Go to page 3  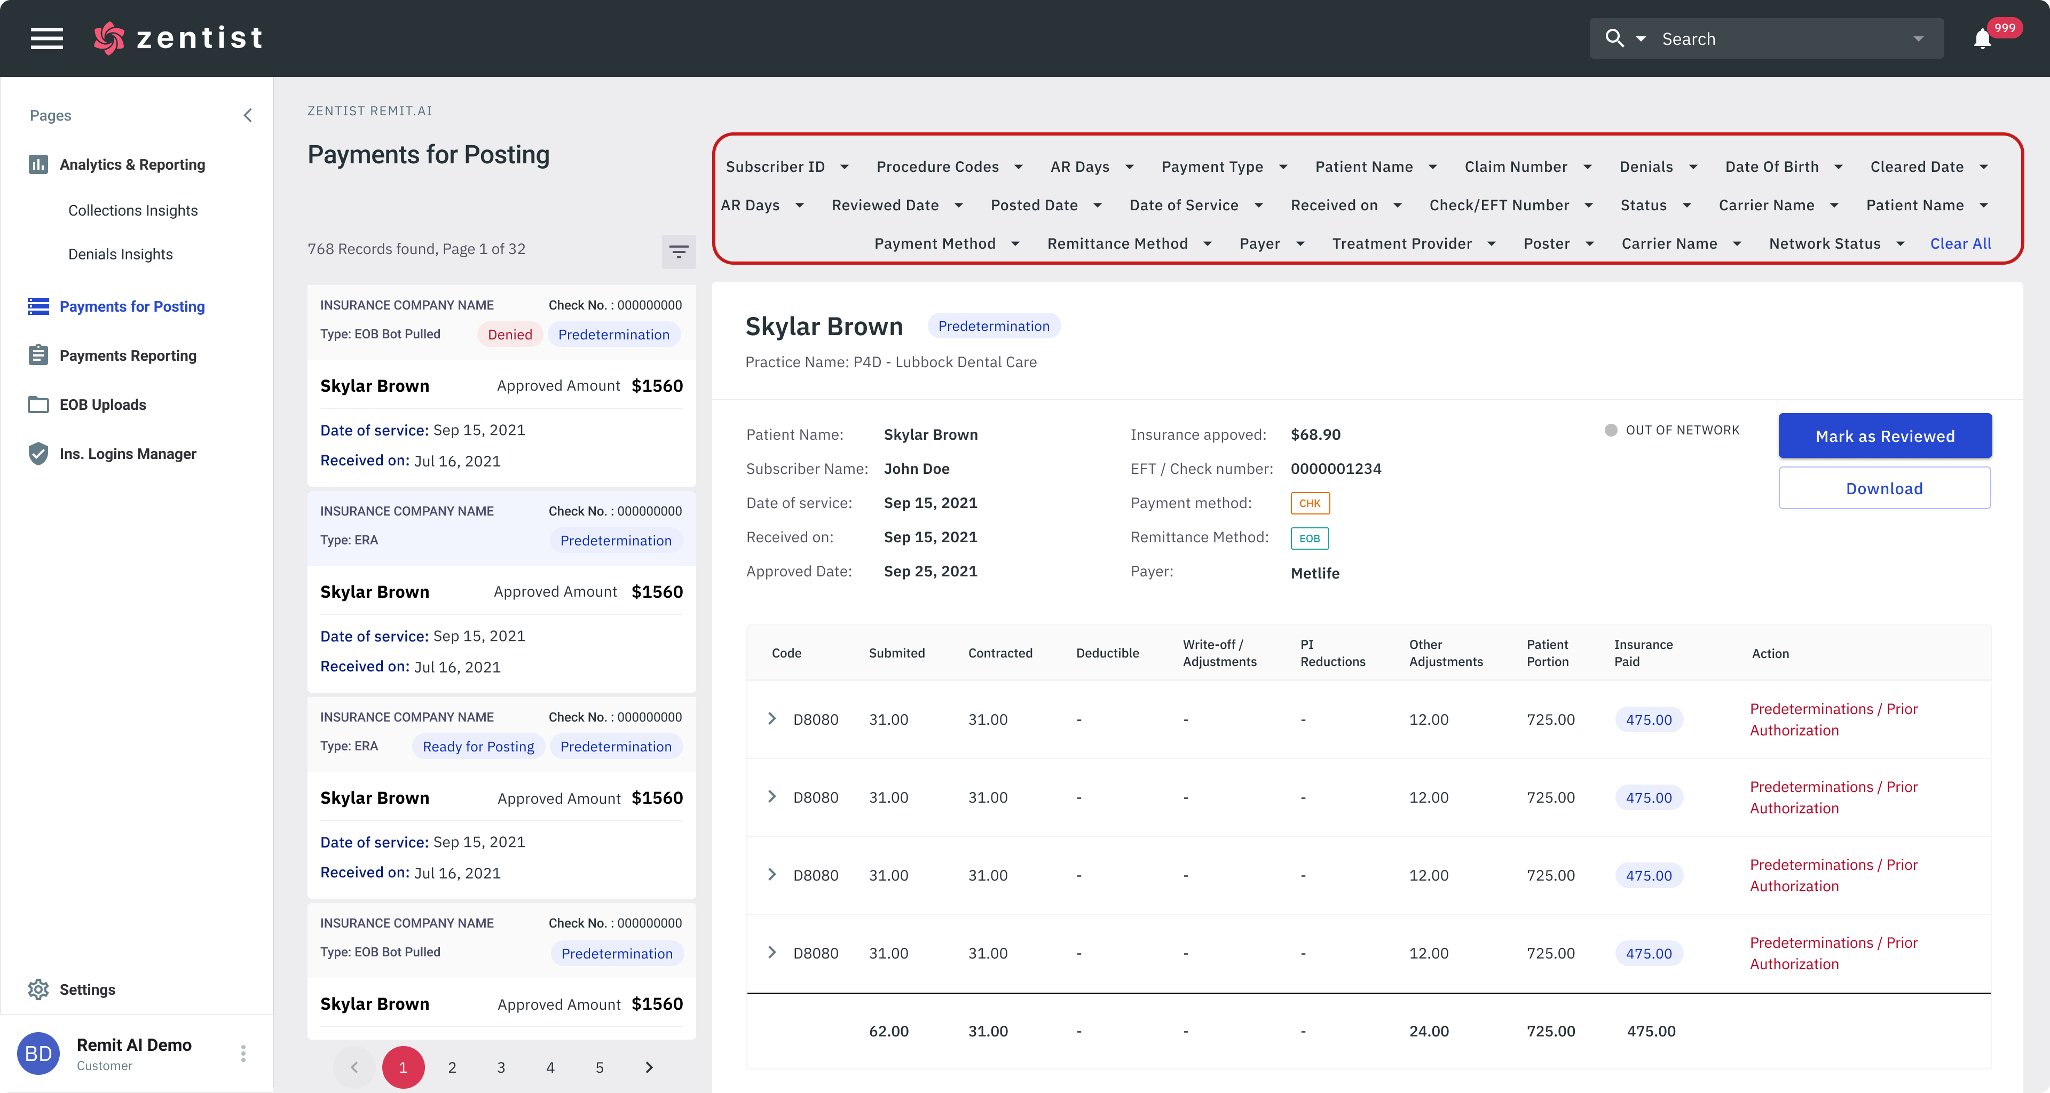pyautogui.click(x=501, y=1067)
